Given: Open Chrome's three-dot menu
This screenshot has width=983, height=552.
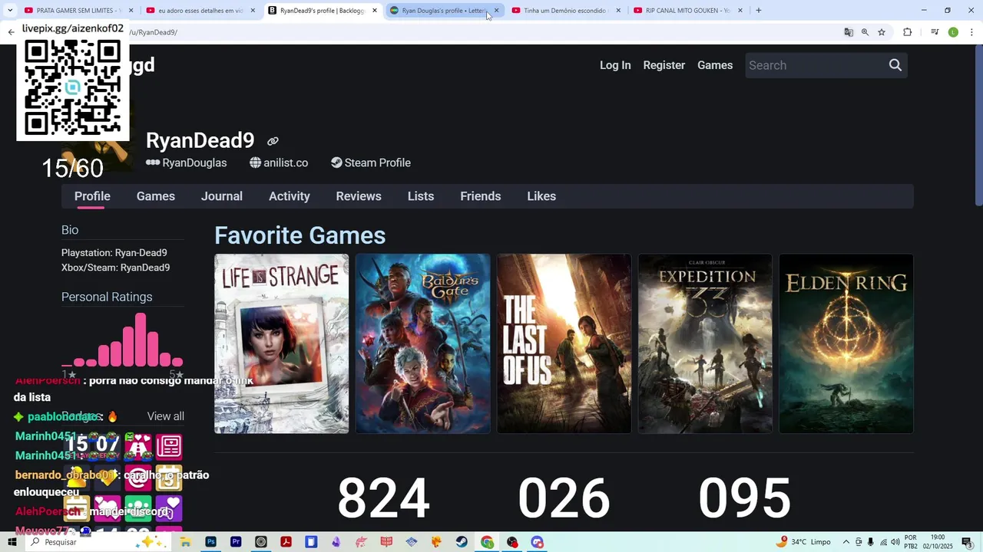Looking at the screenshot, I should [x=971, y=32].
